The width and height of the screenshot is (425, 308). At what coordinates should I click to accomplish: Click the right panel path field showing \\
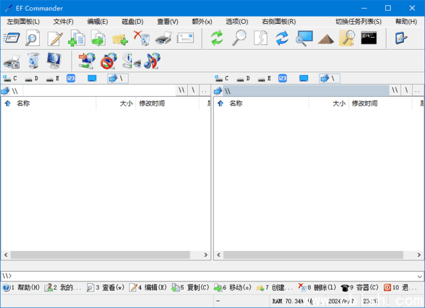click(x=305, y=91)
